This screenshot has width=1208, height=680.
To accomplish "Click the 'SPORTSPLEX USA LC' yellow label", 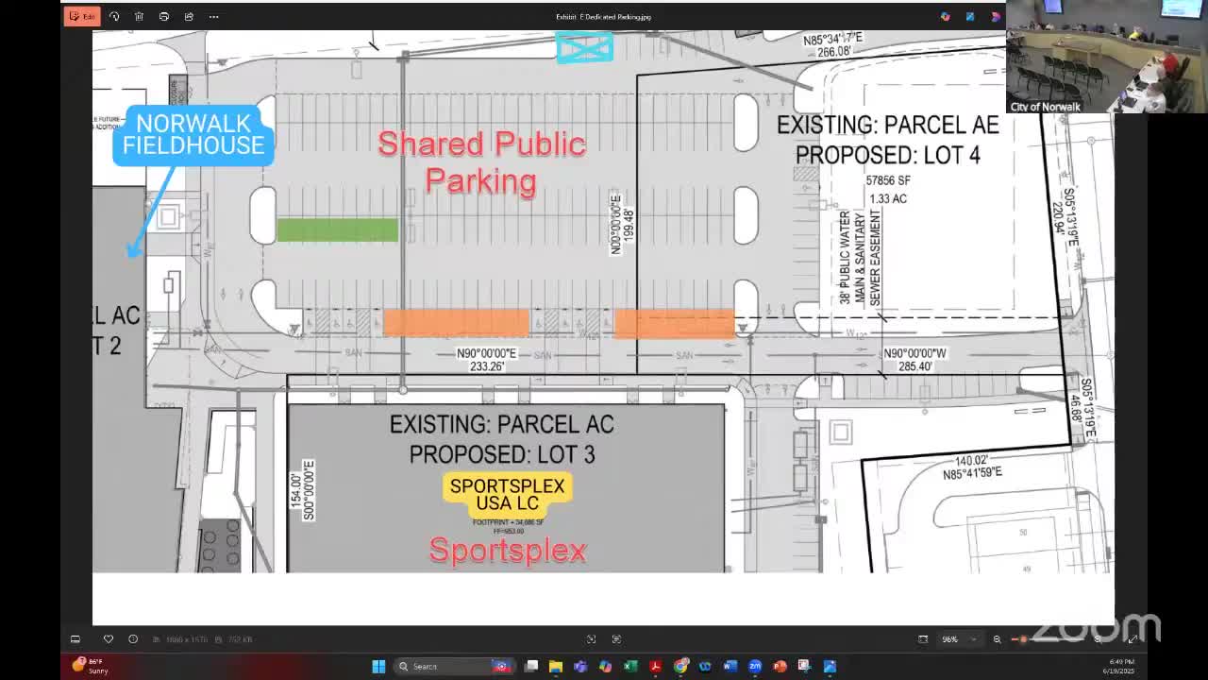I will click(x=507, y=494).
